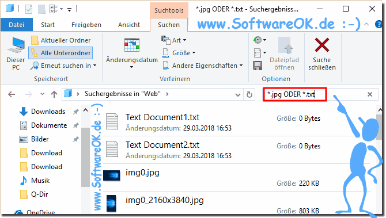
Task: Go forward with the right arrow
Action: (x=29, y=94)
